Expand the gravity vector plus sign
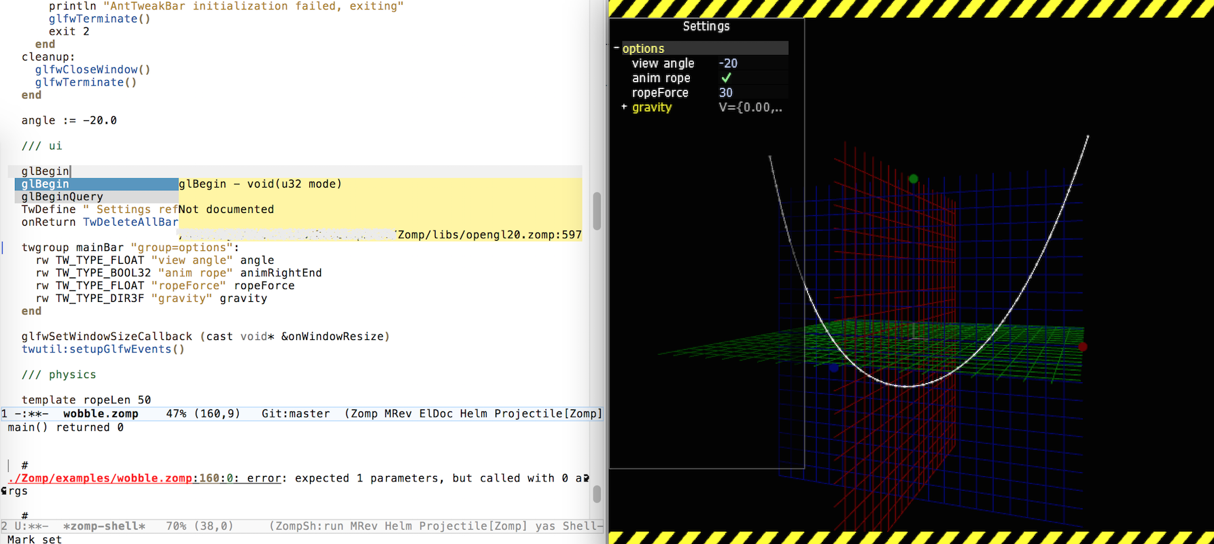The width and height of the screenshot is (1214, 544). (x=624, y=107)
